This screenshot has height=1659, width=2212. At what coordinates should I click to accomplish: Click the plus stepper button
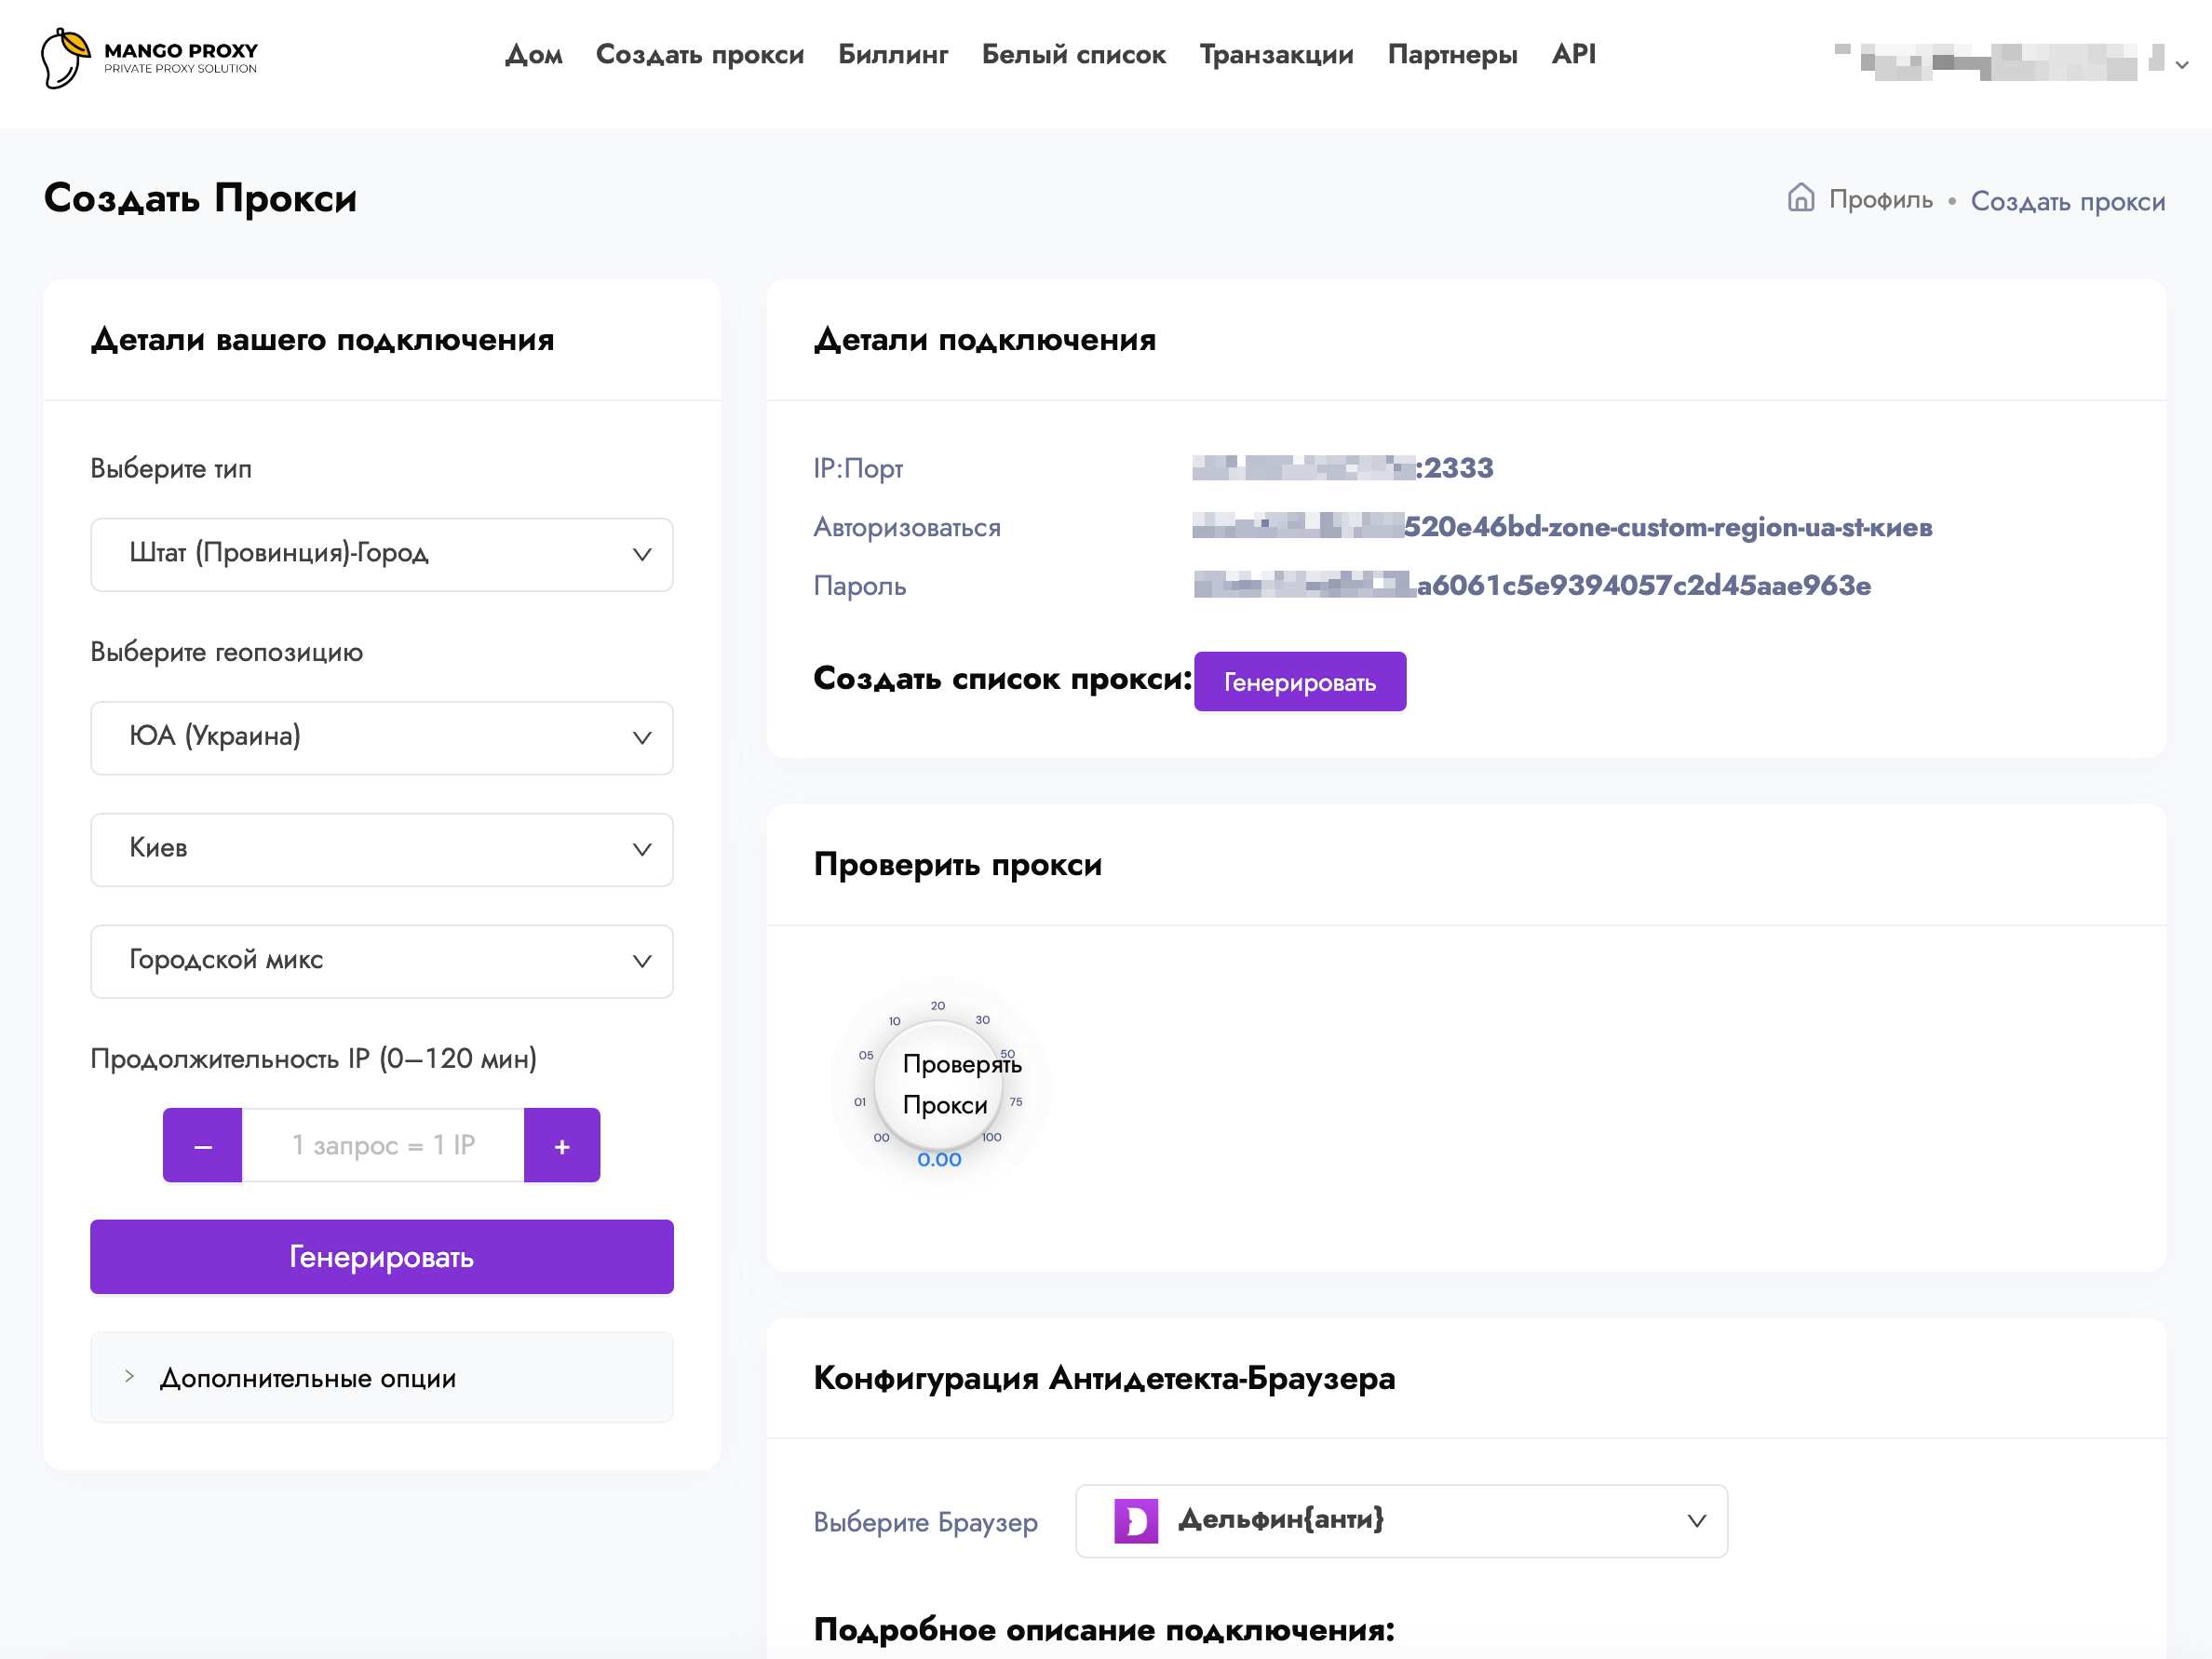562,1145
